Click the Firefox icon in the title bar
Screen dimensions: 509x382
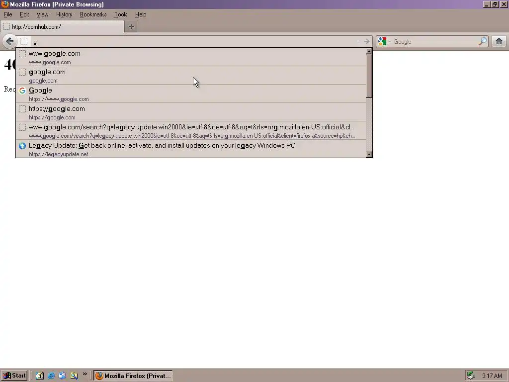4,4
